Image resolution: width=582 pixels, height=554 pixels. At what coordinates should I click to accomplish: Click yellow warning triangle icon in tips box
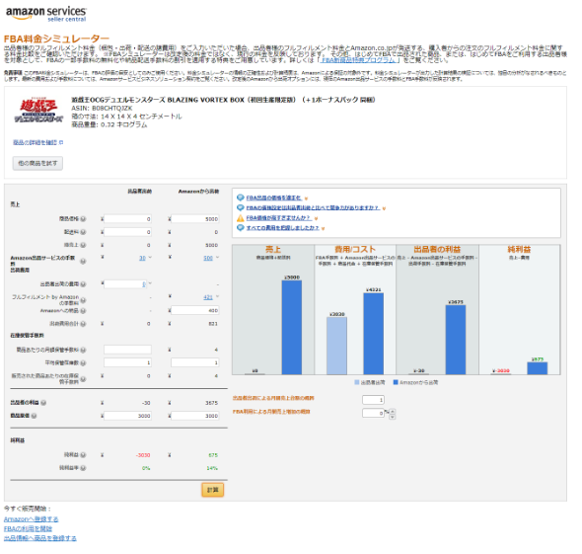tap(240, 218)
